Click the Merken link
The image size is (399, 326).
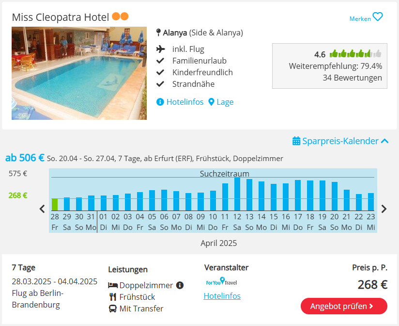click(360, 18)
